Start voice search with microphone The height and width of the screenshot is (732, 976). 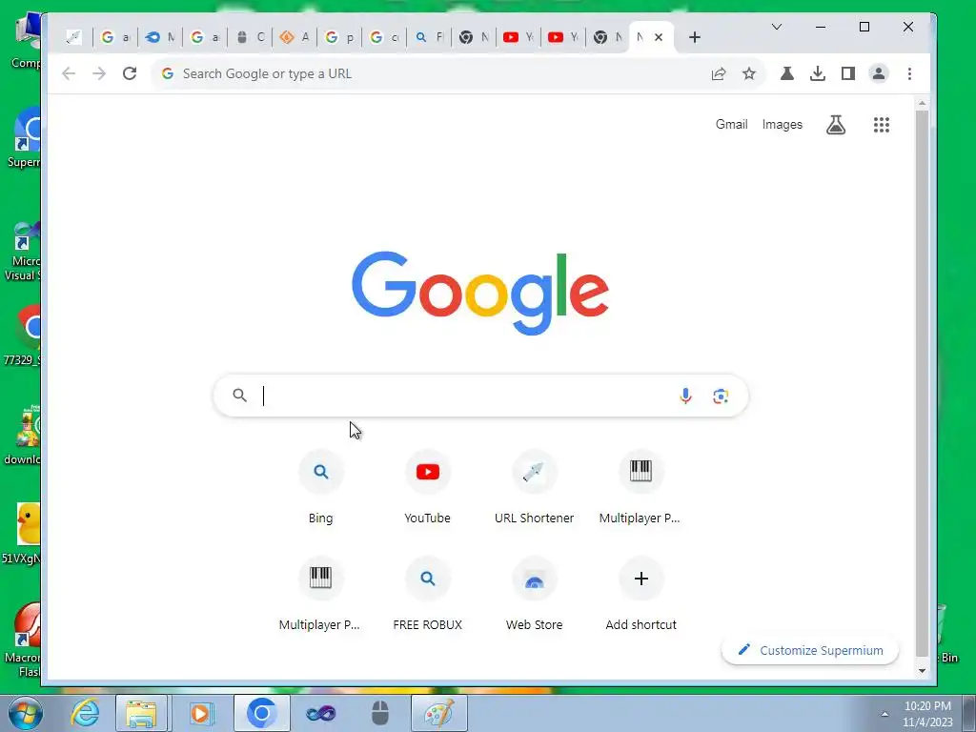coord(685,396)
